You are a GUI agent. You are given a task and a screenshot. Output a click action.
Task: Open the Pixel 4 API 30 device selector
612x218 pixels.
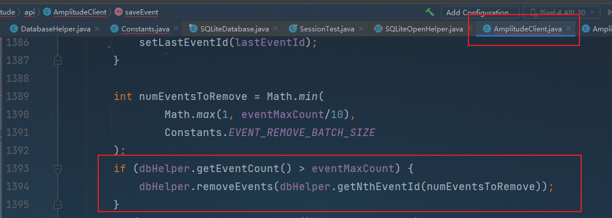coord(561,13)
